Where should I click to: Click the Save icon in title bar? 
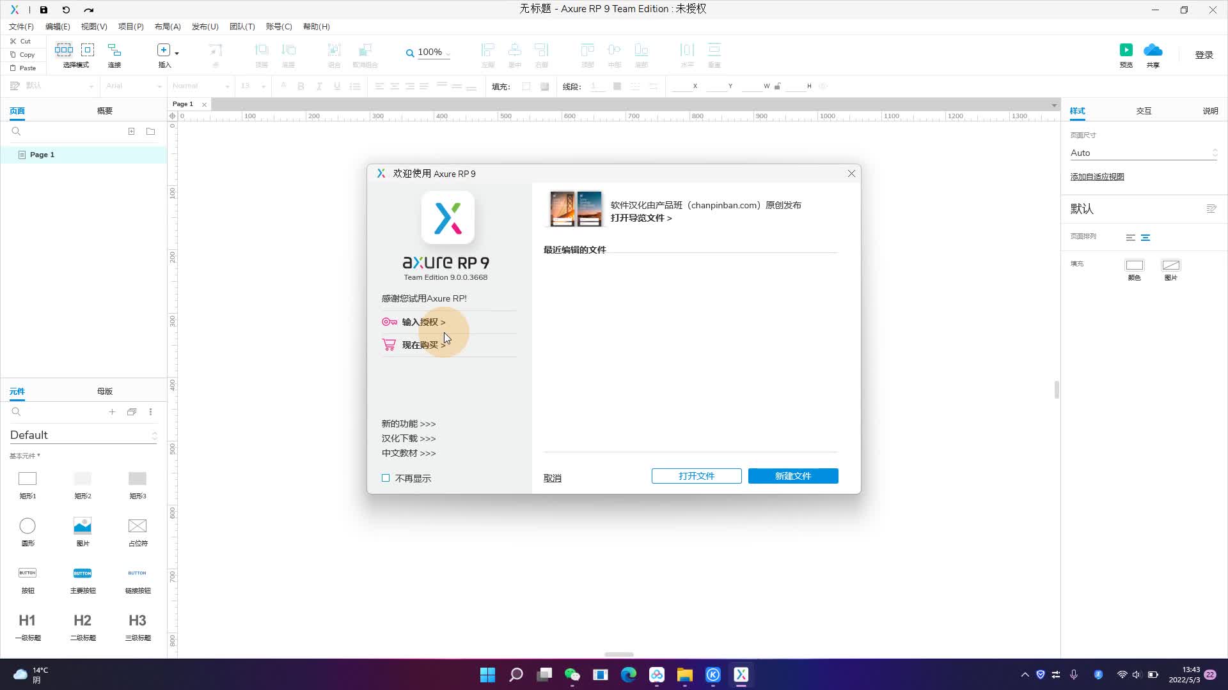click(43, 10)
